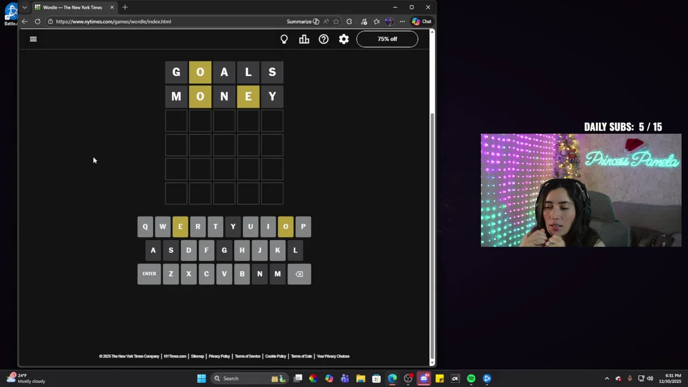This screenshot has height=387, width=688.
Task: Open the Terms of Sale footer link
Action: coord(302,356)
